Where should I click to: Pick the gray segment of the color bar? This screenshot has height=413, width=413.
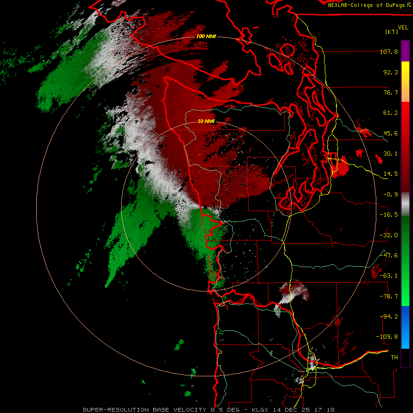pos(405,204)
